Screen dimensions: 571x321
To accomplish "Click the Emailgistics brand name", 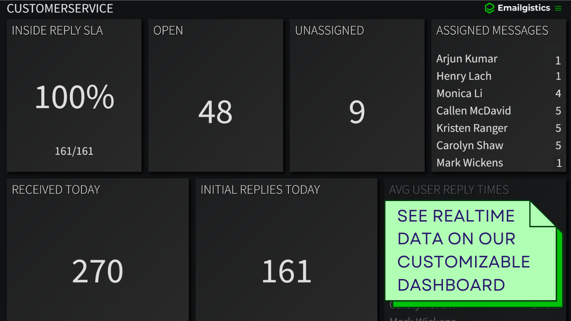I will click(x=524, y=8).
